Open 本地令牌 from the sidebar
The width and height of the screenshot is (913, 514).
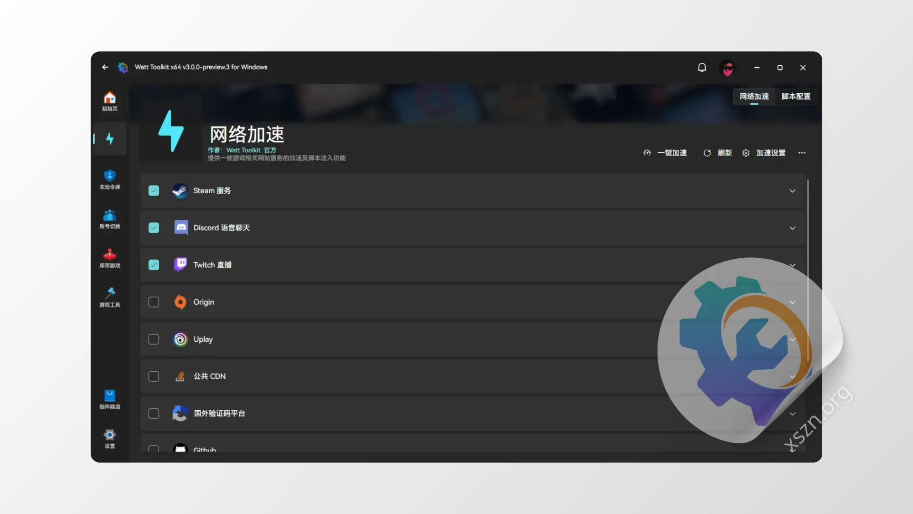coord(109,180)
